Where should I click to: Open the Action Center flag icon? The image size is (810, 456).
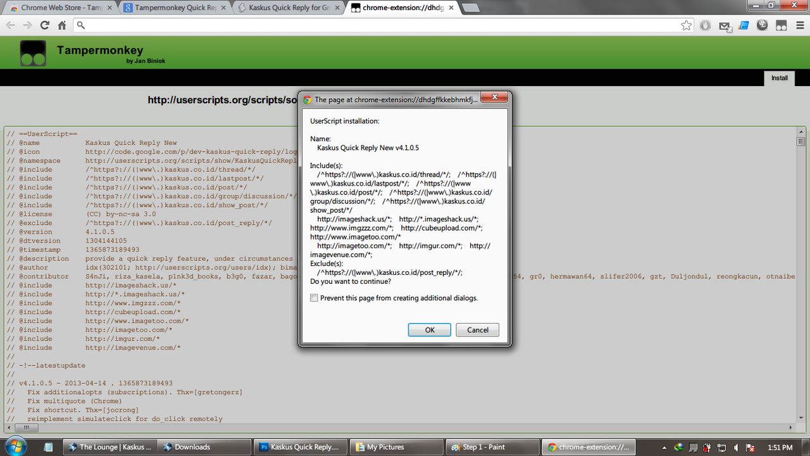(x=750, y=447)
